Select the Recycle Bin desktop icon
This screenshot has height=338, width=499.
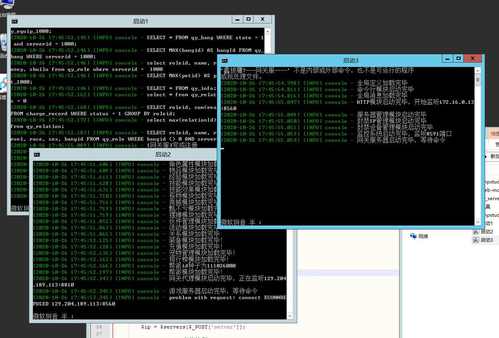point(4,42)
